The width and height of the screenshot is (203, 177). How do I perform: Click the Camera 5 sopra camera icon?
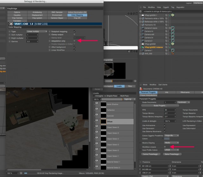point(142,28)
